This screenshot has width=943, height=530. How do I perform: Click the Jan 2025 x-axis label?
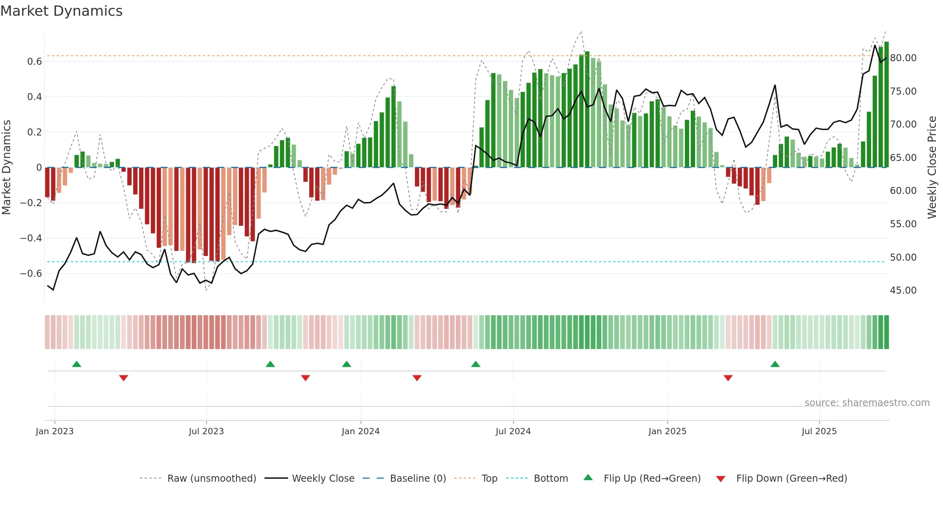point(668,431)
